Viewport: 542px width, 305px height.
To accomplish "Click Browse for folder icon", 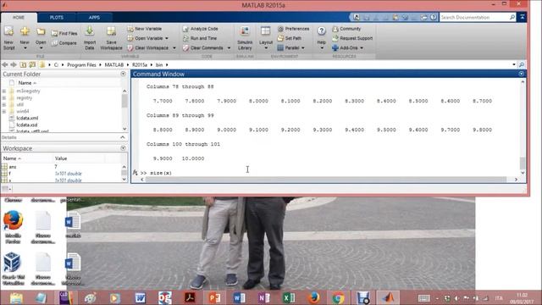I will [32, 64].
